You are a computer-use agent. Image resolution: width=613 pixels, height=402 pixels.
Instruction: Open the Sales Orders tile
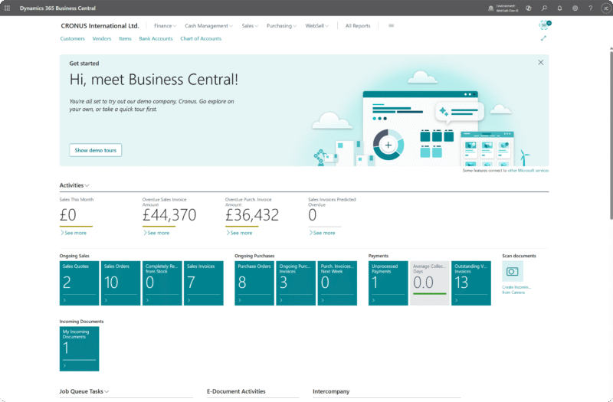(x=121, y=283)
